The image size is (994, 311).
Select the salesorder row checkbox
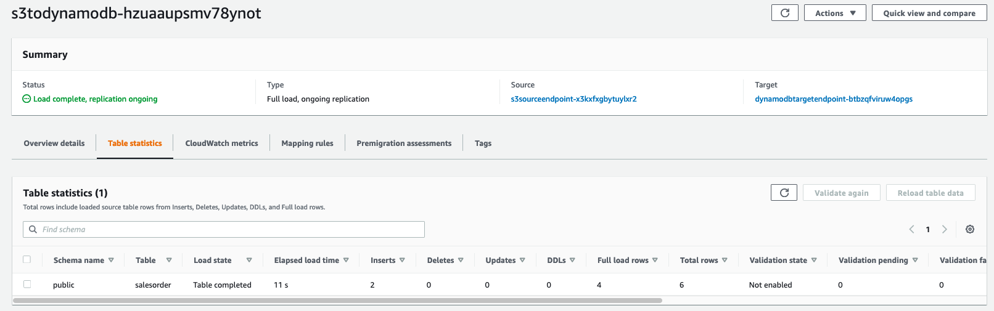[x=27, y=284]
